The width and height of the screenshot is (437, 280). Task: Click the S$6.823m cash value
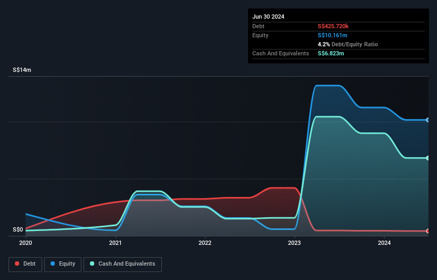coord(331,53)
